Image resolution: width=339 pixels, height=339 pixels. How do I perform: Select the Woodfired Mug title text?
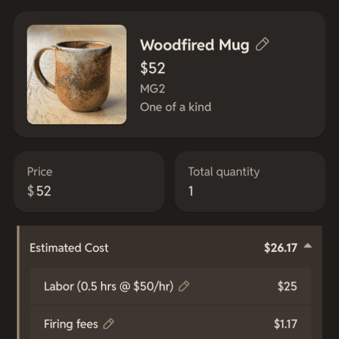coord(194,45)
